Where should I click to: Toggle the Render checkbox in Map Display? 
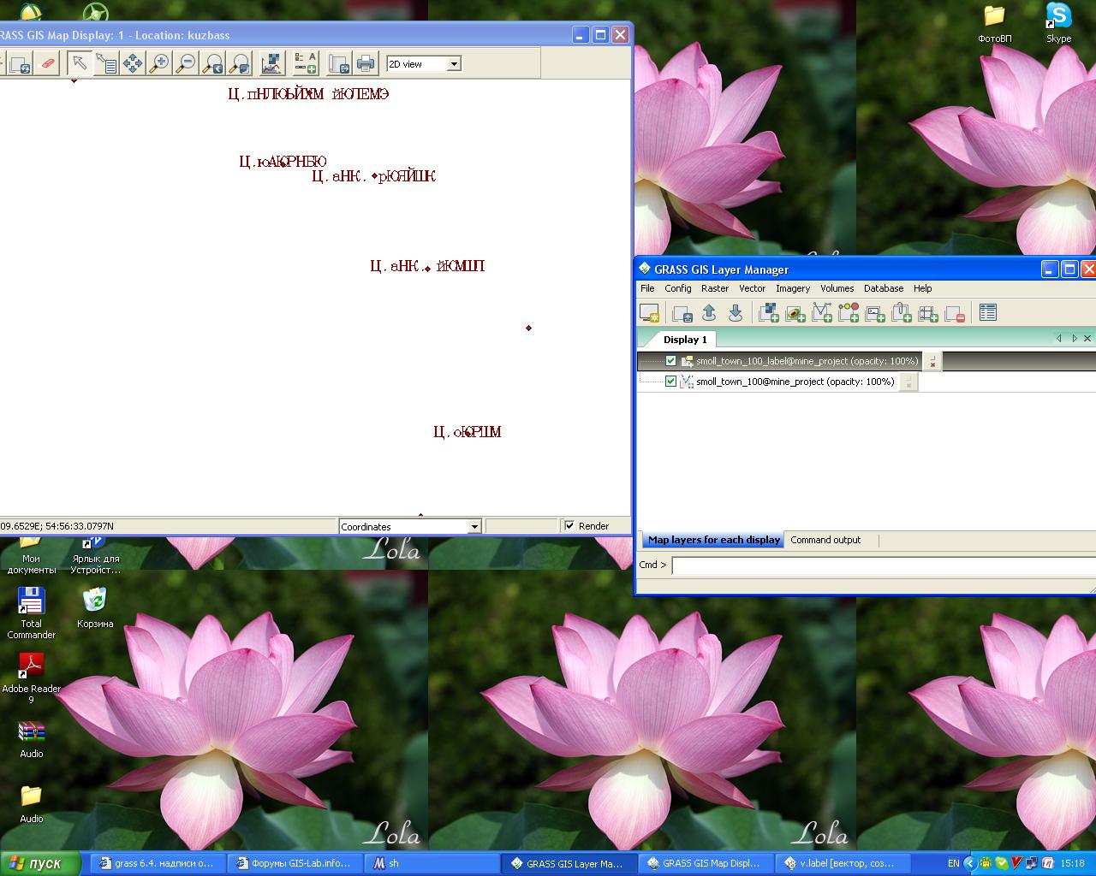(569, 526)
